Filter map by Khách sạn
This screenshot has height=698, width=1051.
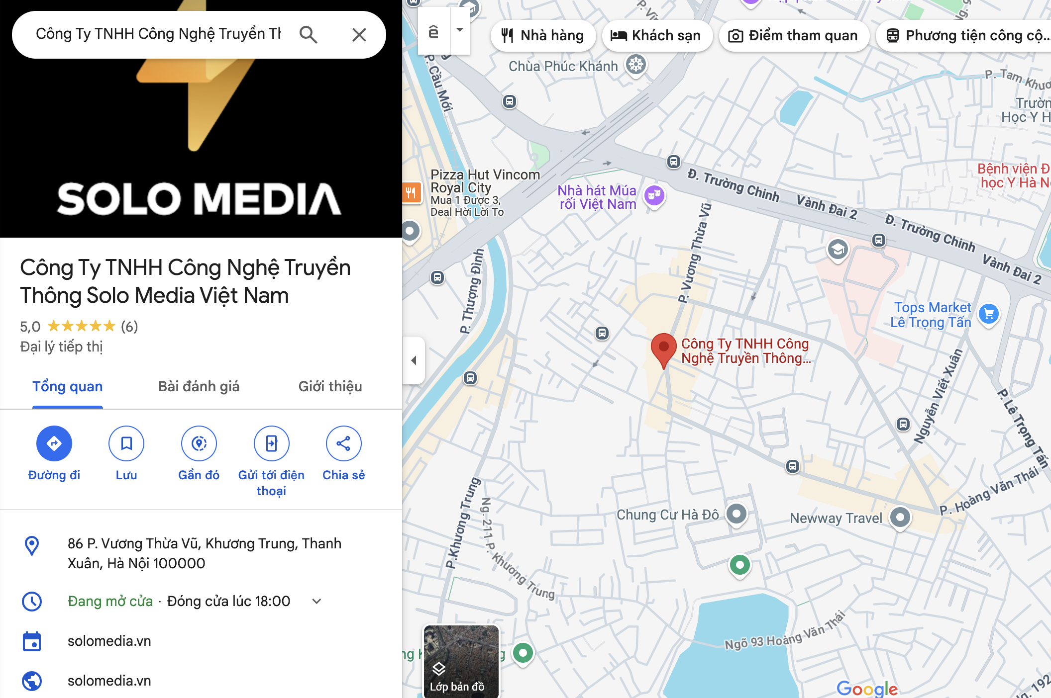click(657, 36)
